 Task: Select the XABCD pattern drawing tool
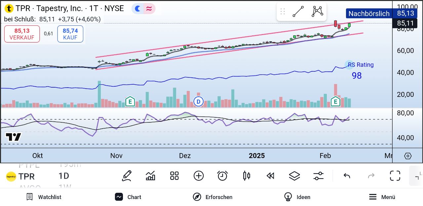click(x=317, y=12)
